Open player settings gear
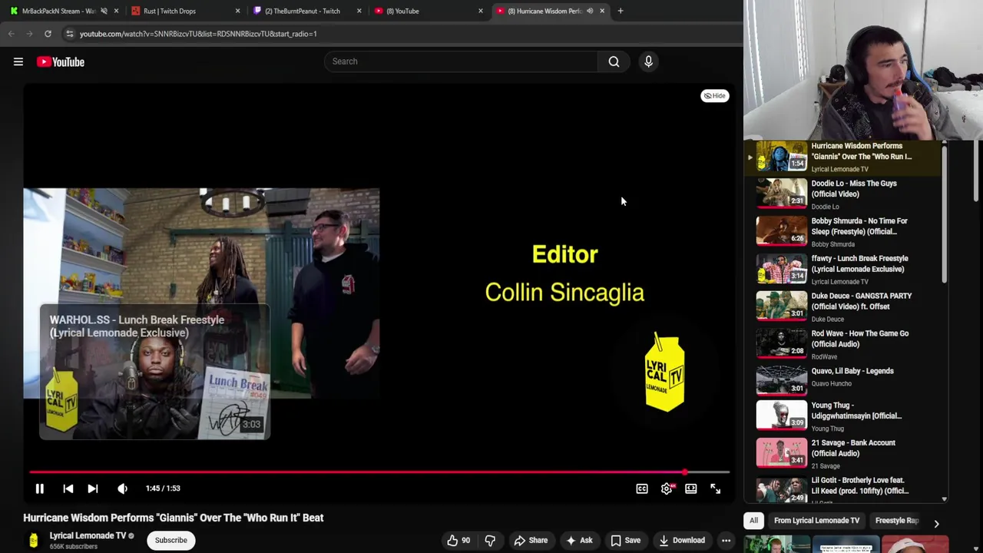 [x=667, y=488]
